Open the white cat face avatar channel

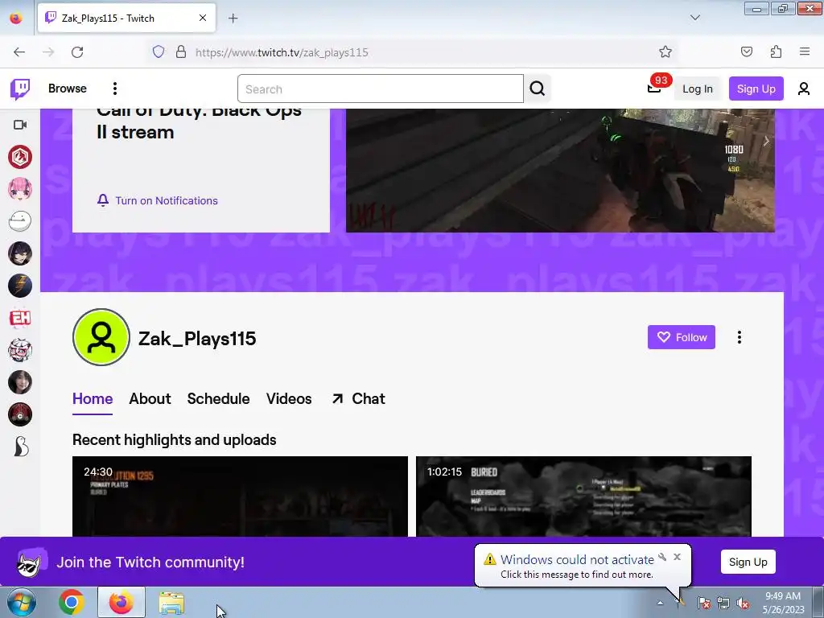pyautogui.click(x=20, y=350)
